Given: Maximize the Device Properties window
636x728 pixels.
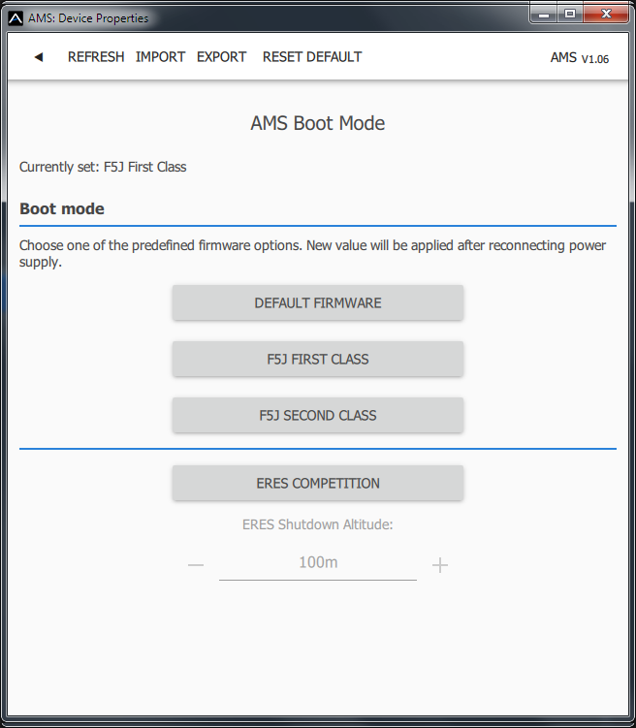Looking at the screenshot, I should coord(568,14).
